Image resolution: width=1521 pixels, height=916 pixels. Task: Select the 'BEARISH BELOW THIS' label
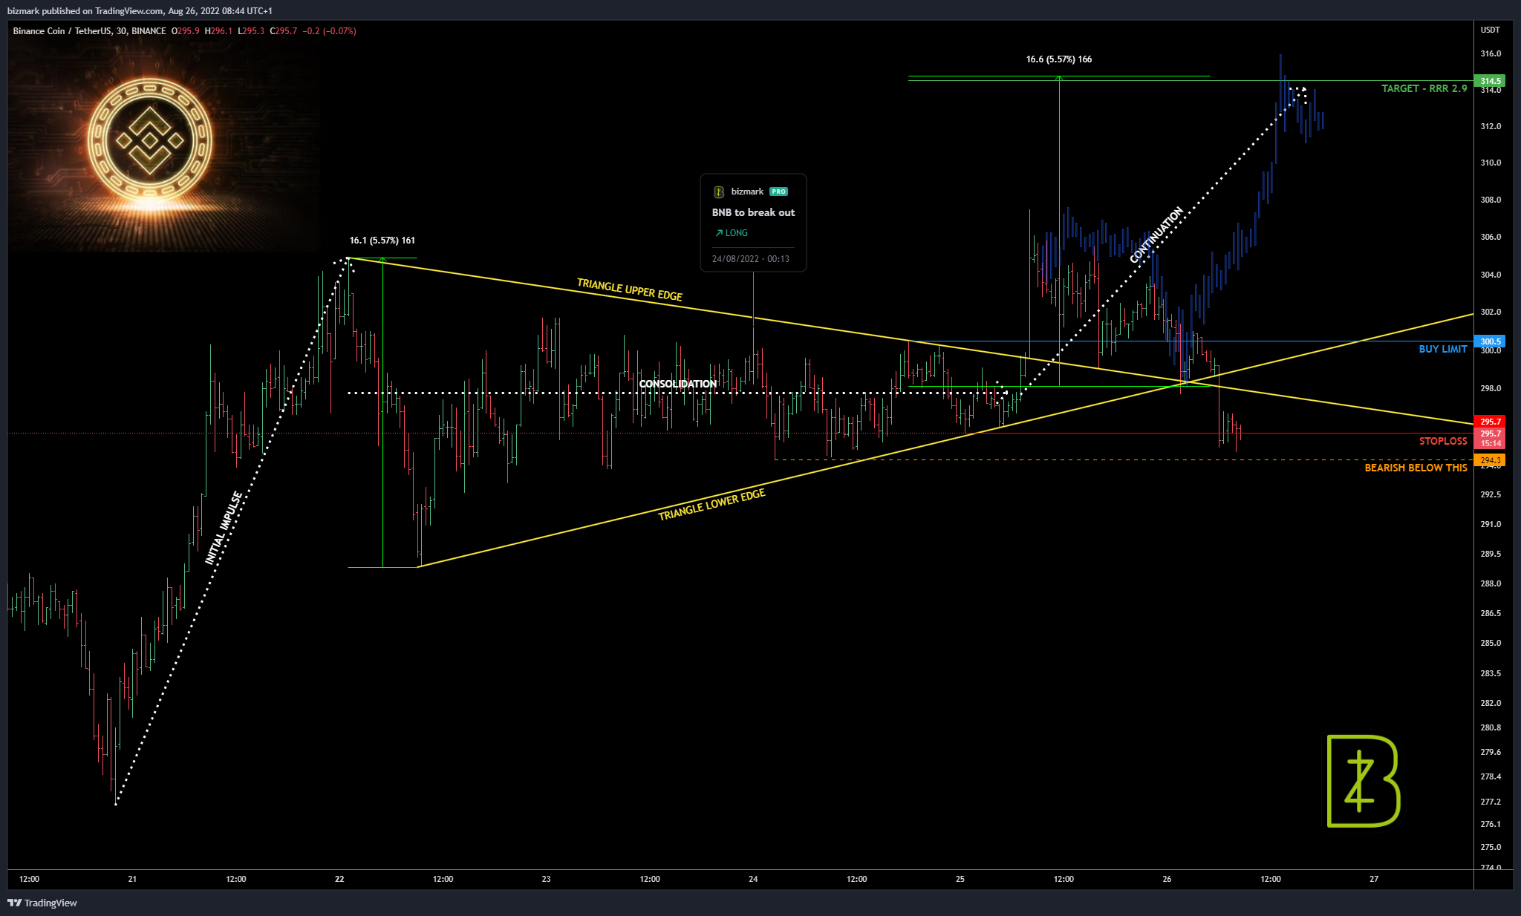(x=1416, y=468)
